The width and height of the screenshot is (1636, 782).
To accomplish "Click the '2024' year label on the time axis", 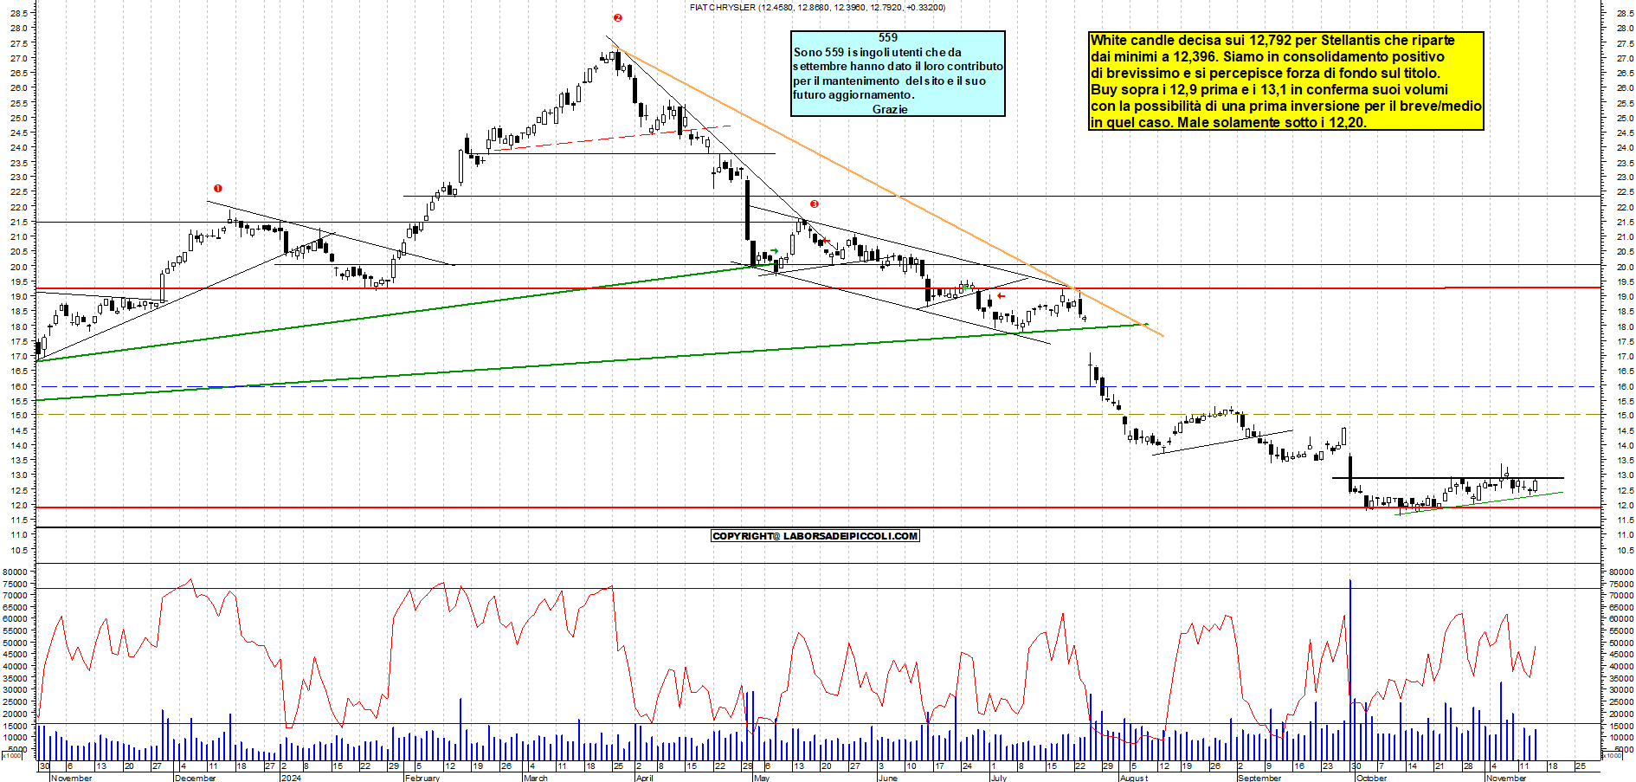I will tap(291, 778).
